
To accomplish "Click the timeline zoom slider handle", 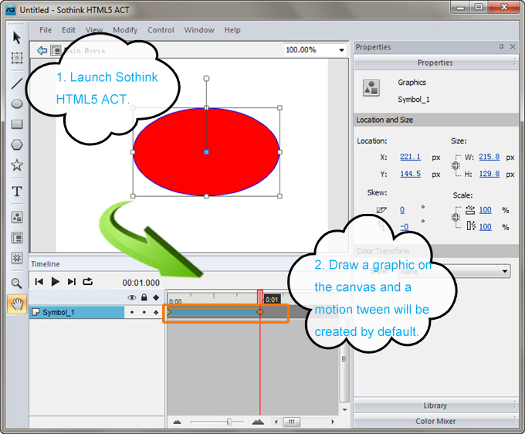I will click(x=229, y=422).
